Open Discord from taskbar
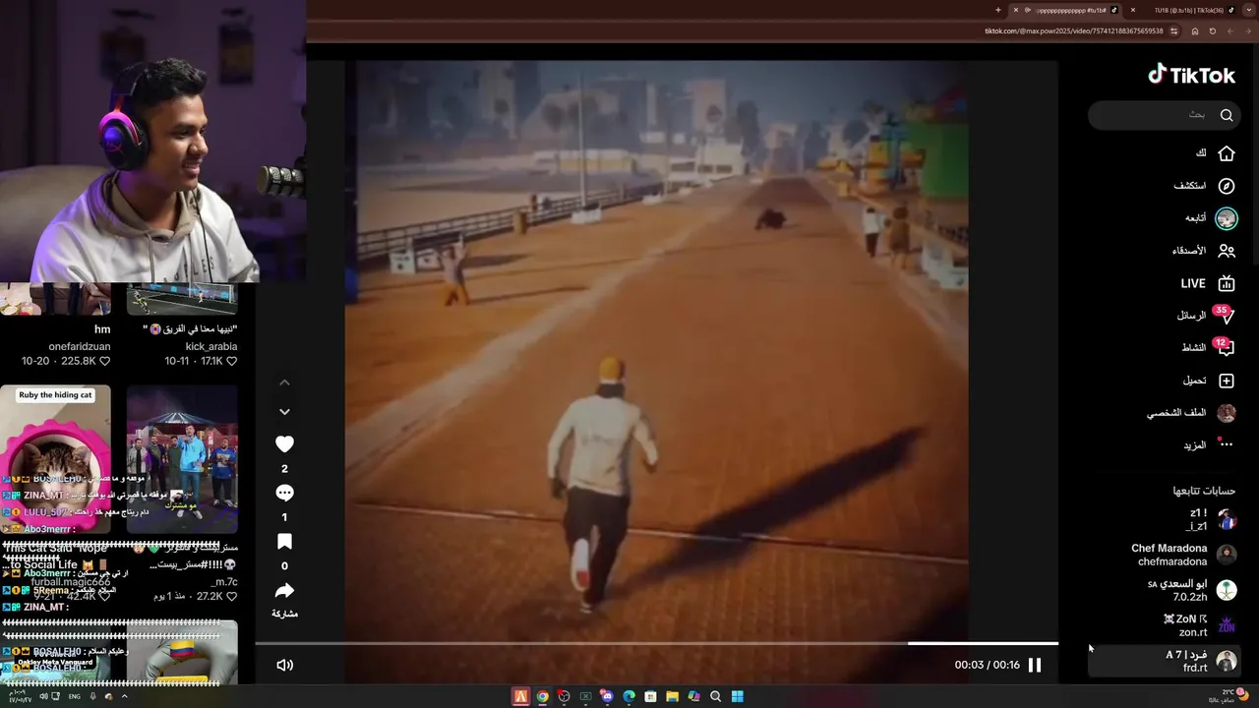Viewport: 1259px width, 708px height. point(607,696)
